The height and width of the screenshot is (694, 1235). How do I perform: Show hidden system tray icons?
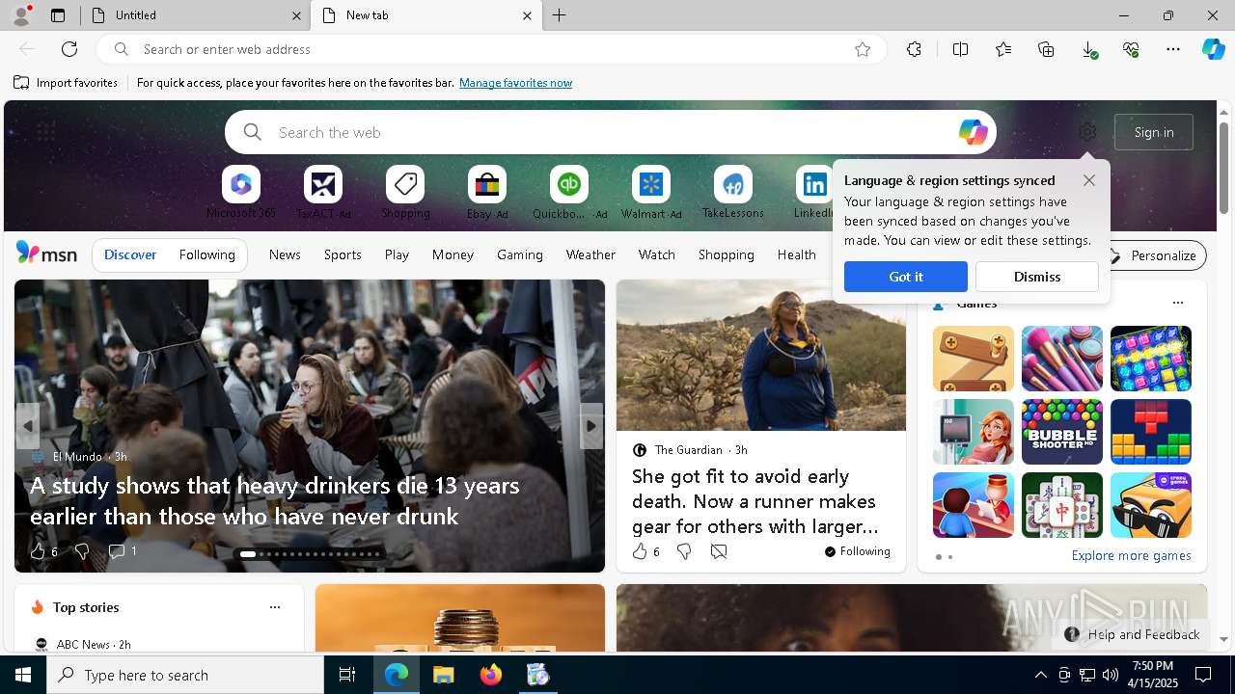[1040, 675]
